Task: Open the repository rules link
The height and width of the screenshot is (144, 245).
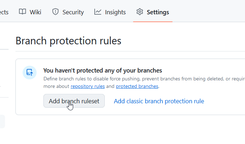Action: pos(88,86)
